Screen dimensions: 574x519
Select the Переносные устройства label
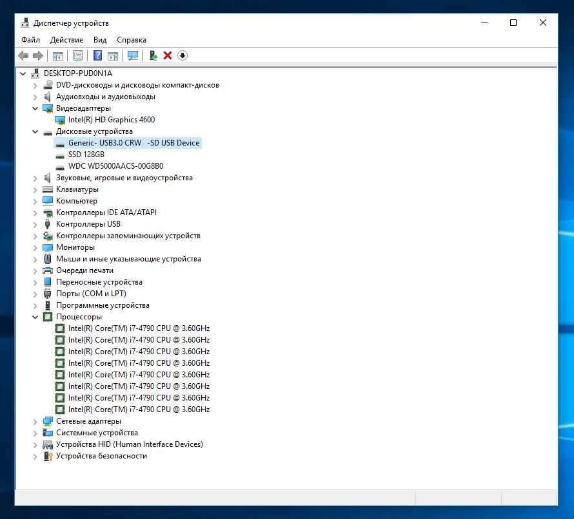[99, 282]
